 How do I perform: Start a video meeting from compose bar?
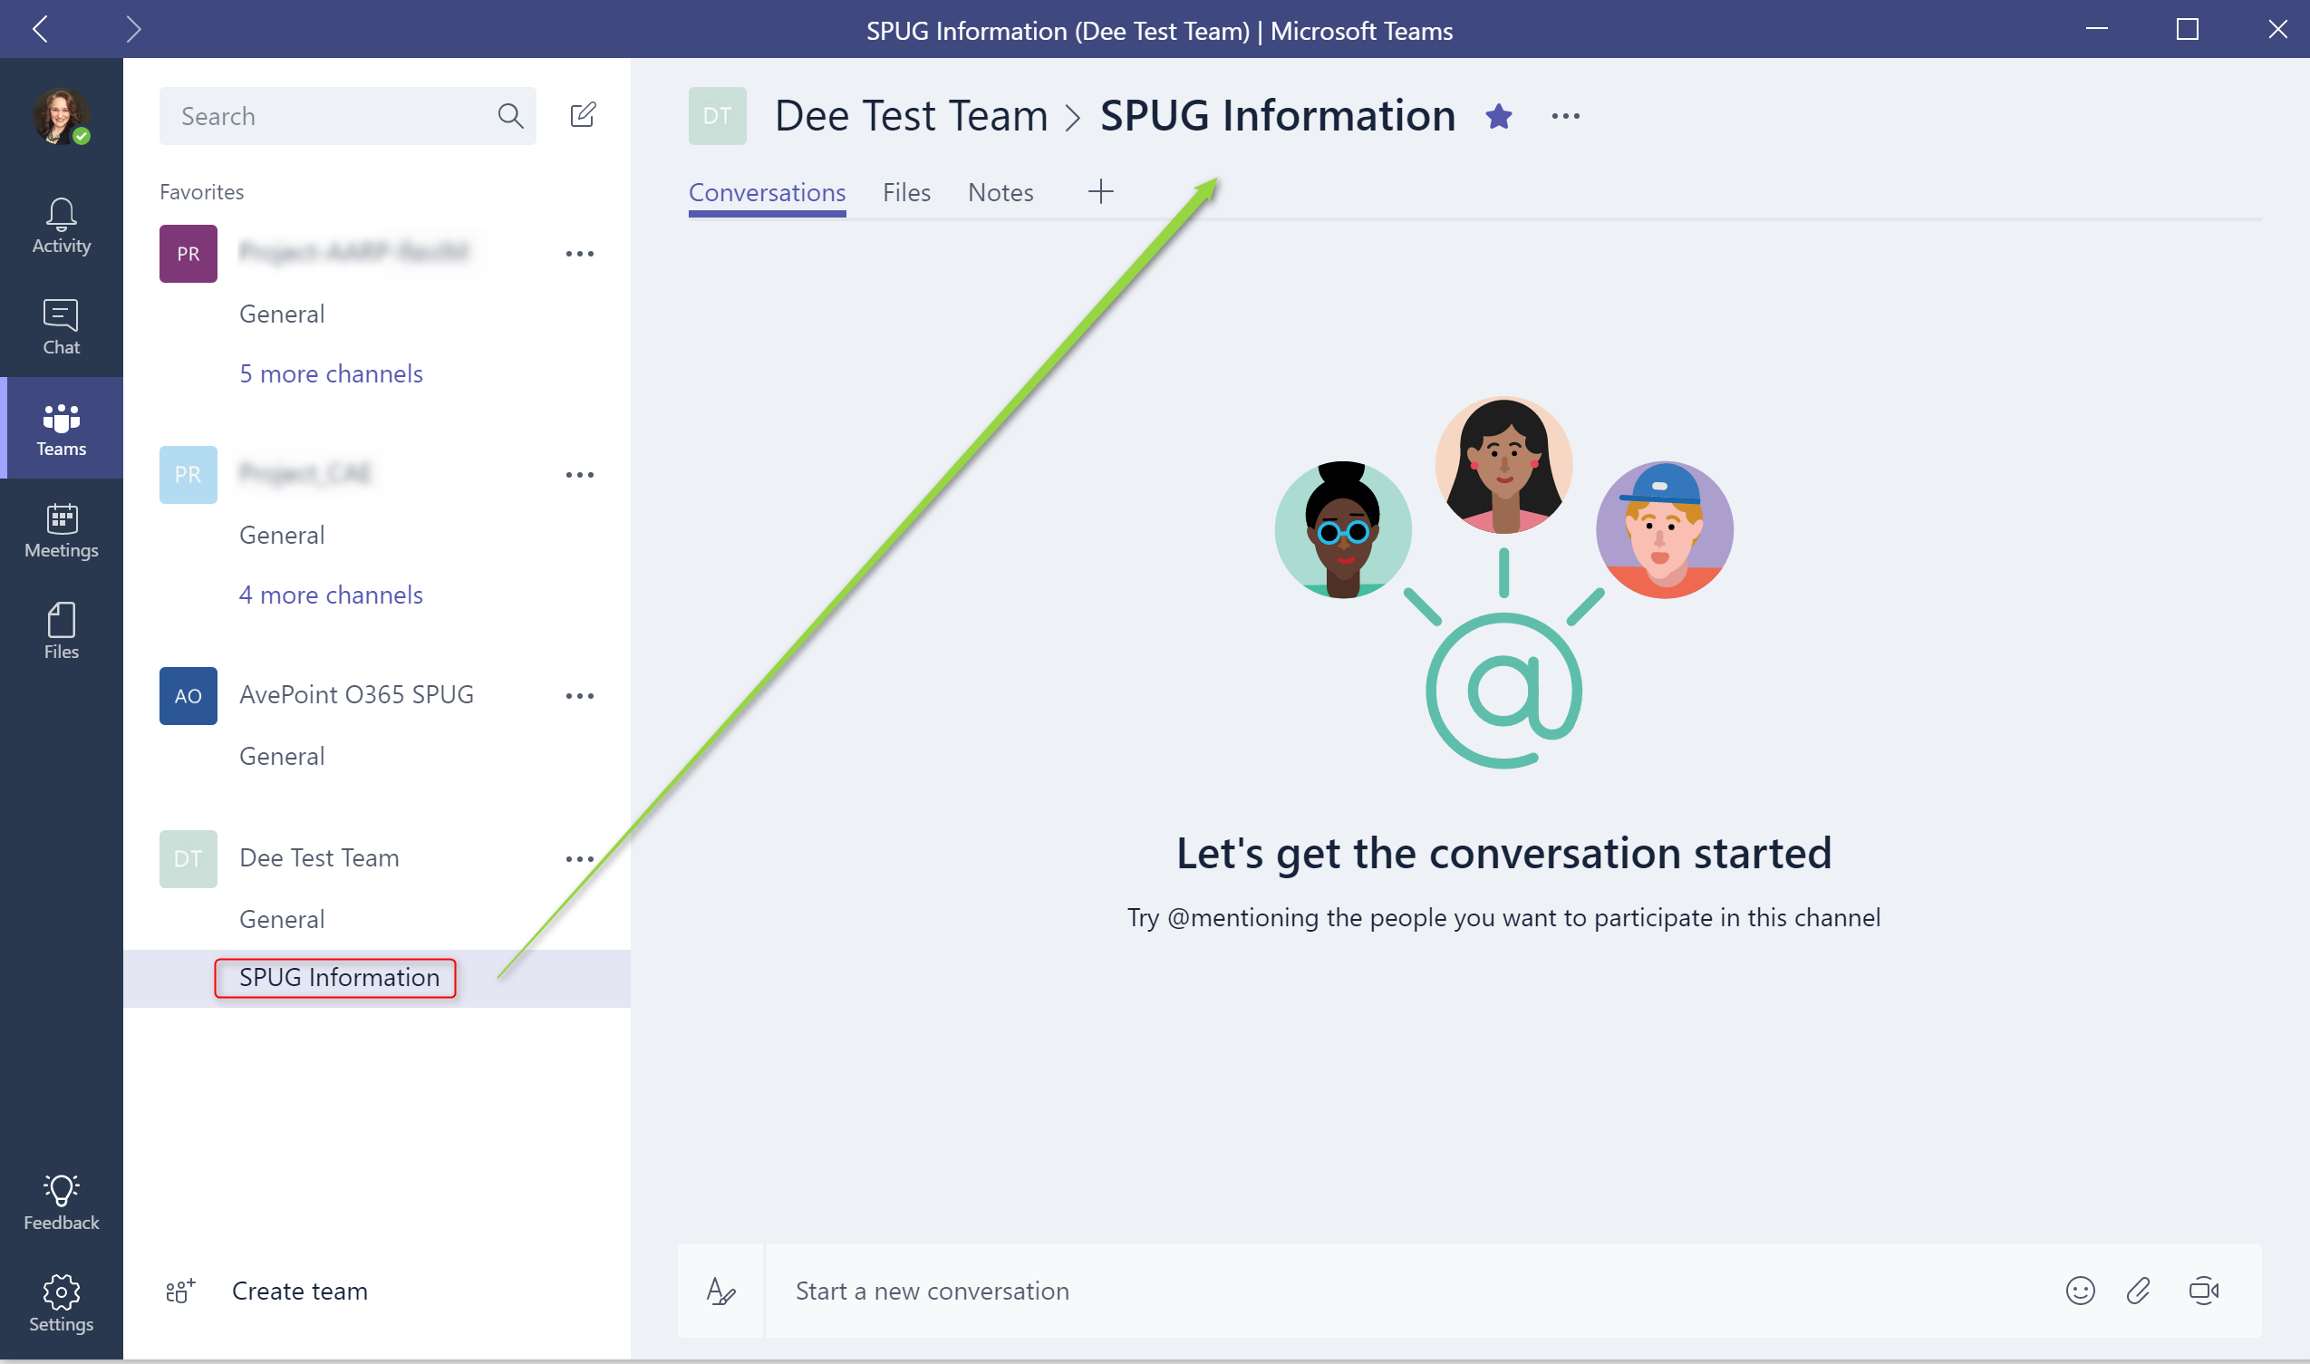(2204, 1291)
